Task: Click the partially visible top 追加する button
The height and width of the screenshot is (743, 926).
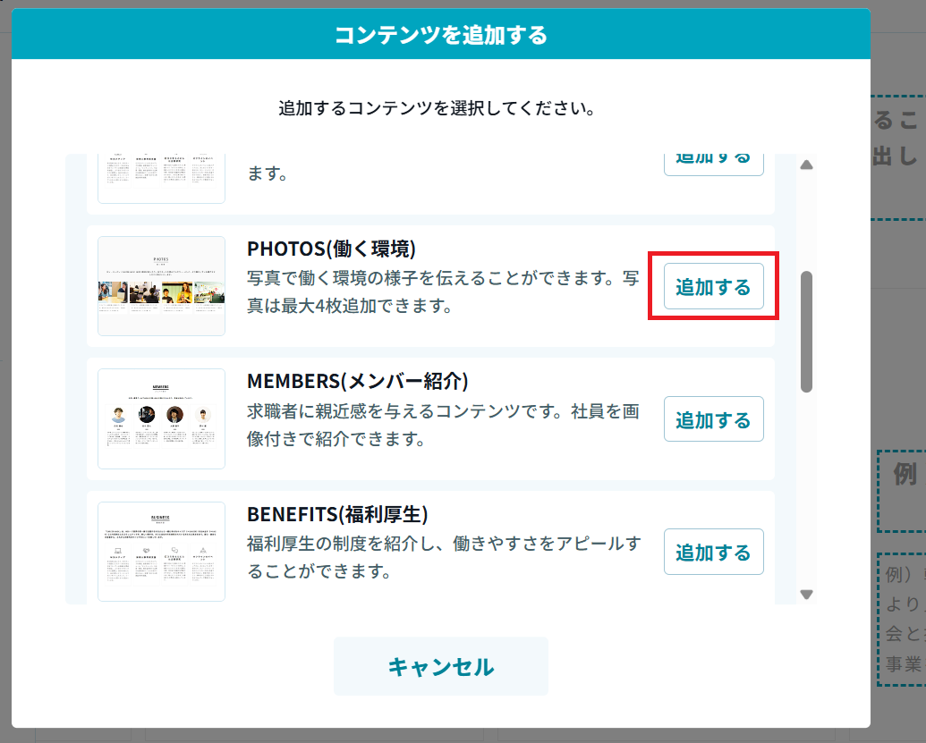Action: coord(713,164)
